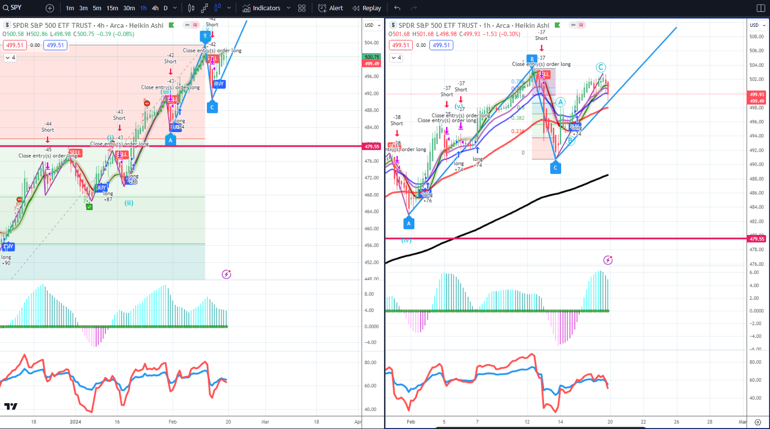Expand the chart style dropdown arrow
This screenshot has height=429, width=770.
[x=229, y=8]
